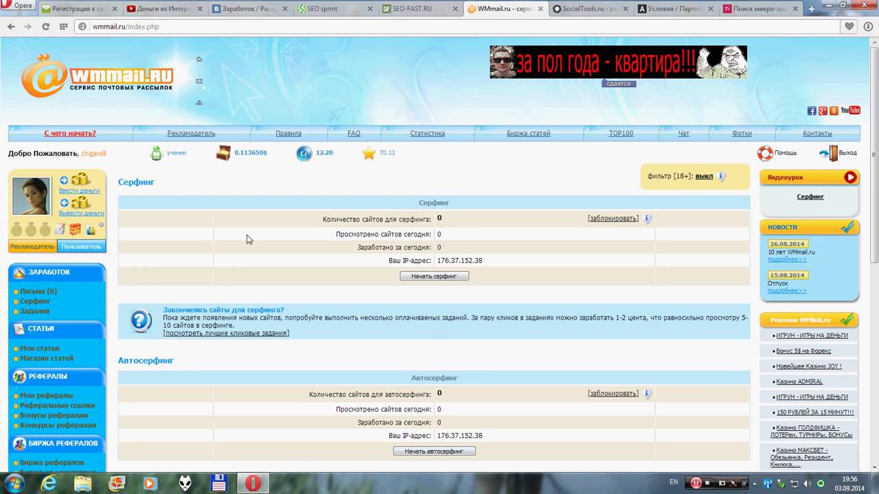Click заблокировать link in Серфинг table
The height and width of the screenshot is (494, 879).
[x=613, y=218]
